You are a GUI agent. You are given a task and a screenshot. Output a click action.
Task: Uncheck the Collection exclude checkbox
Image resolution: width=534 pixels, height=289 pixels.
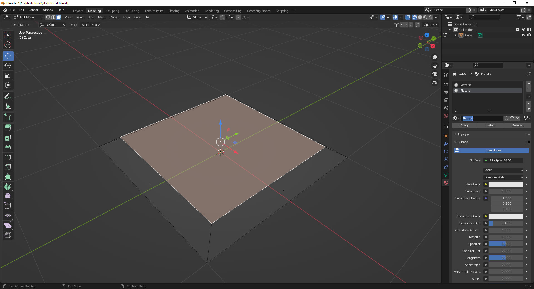518,29
